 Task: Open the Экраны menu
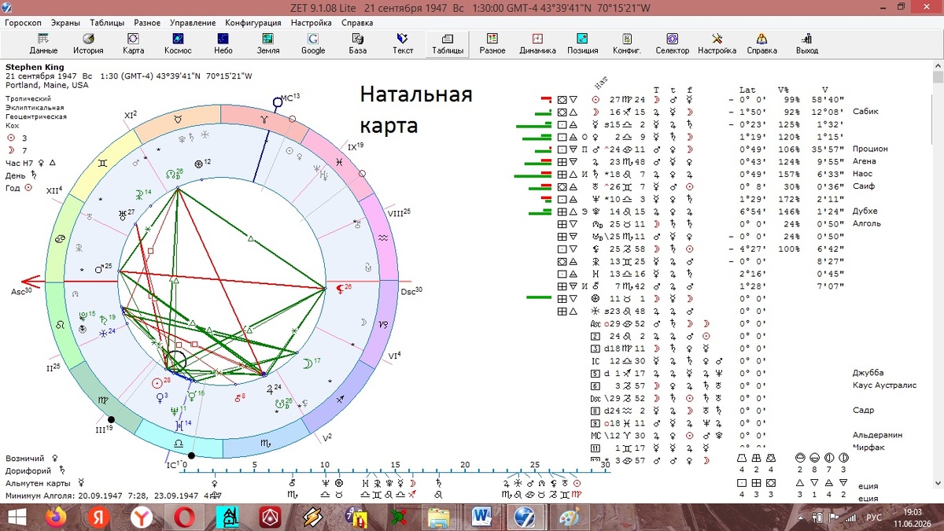point(66,23)
